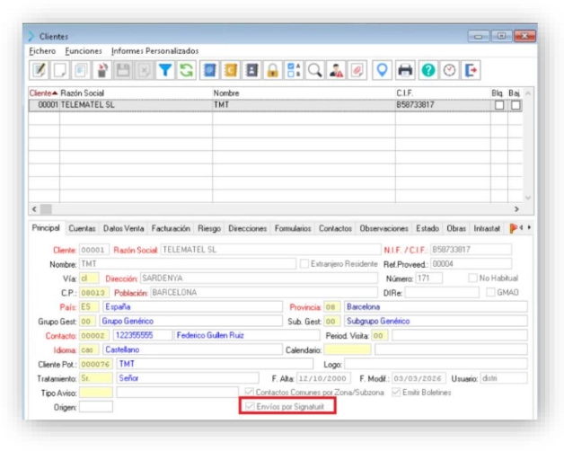Switch to the Contactos tab
The image size is (564, 451).
[x=335, y=228]
